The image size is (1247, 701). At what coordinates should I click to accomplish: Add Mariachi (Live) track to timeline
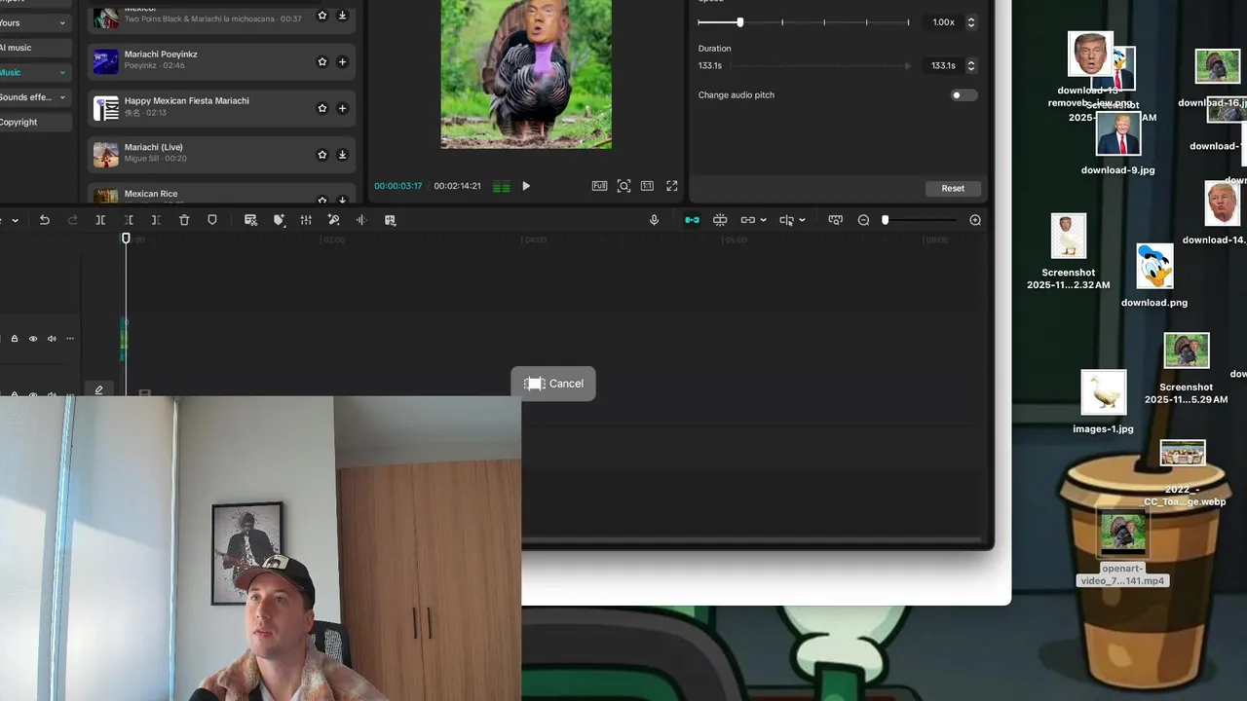coord(342,155)
